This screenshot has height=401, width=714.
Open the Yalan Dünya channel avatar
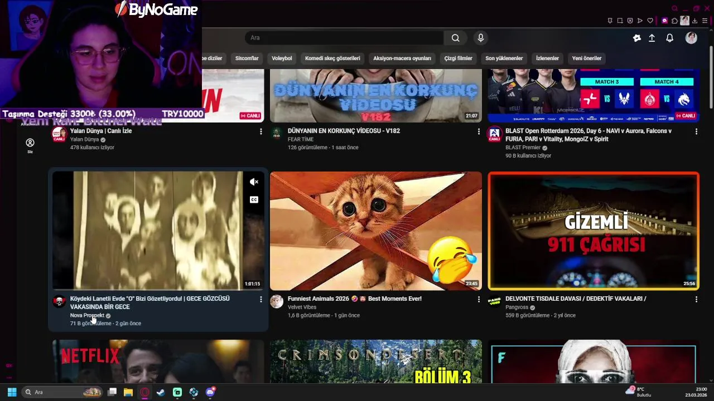(59, 134)
